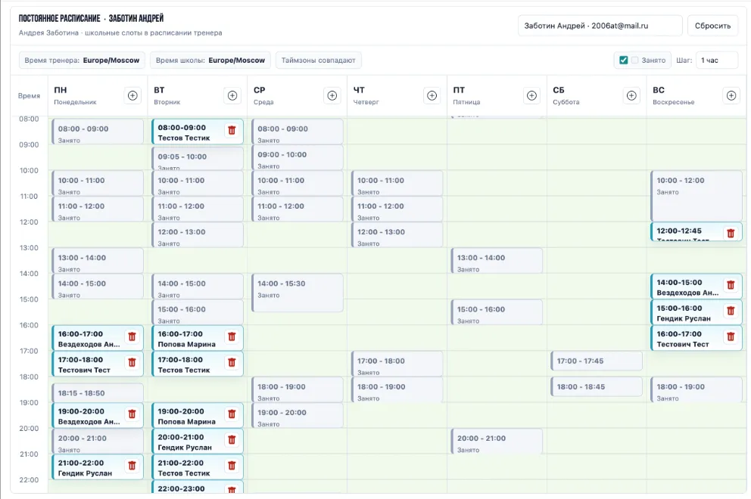Open the Шаг 1 час dropdown
Viewport: 751px width, 499px height.
pyautogui.click(x=716, y=60)
